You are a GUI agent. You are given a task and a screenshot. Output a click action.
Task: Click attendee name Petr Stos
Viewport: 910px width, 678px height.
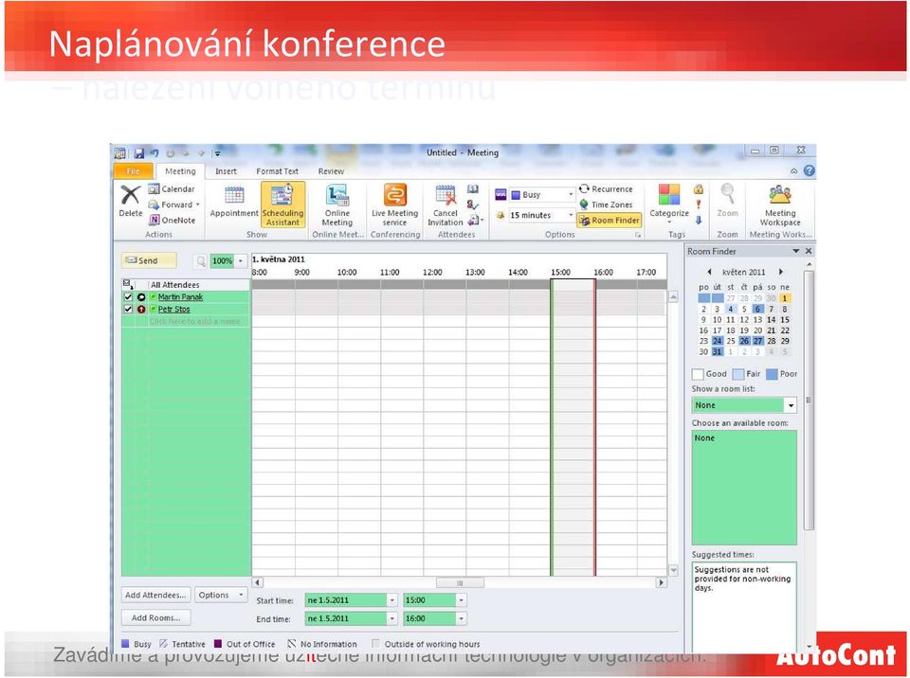[x=173, y=309]
